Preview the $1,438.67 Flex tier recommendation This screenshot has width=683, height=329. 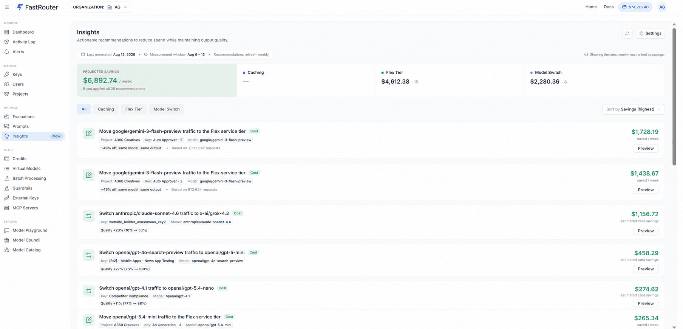[x=646, y=190]
